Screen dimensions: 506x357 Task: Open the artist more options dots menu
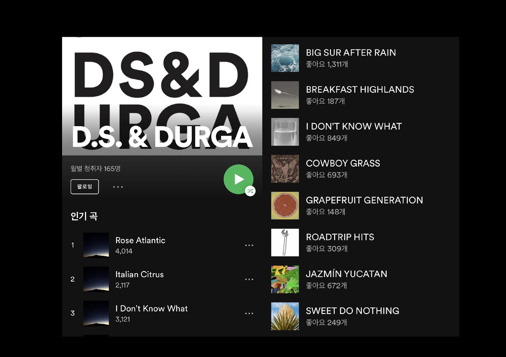coord(118,187)
